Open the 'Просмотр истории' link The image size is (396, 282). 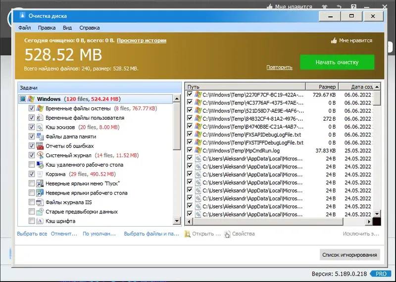pyautogui.click(x=142, y=41)
